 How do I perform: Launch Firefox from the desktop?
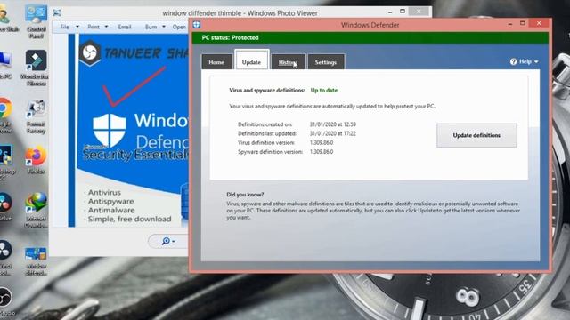[x=36, y=160]
